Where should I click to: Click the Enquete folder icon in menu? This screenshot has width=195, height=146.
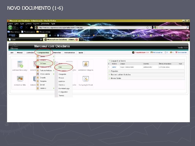tap(38, 78)
